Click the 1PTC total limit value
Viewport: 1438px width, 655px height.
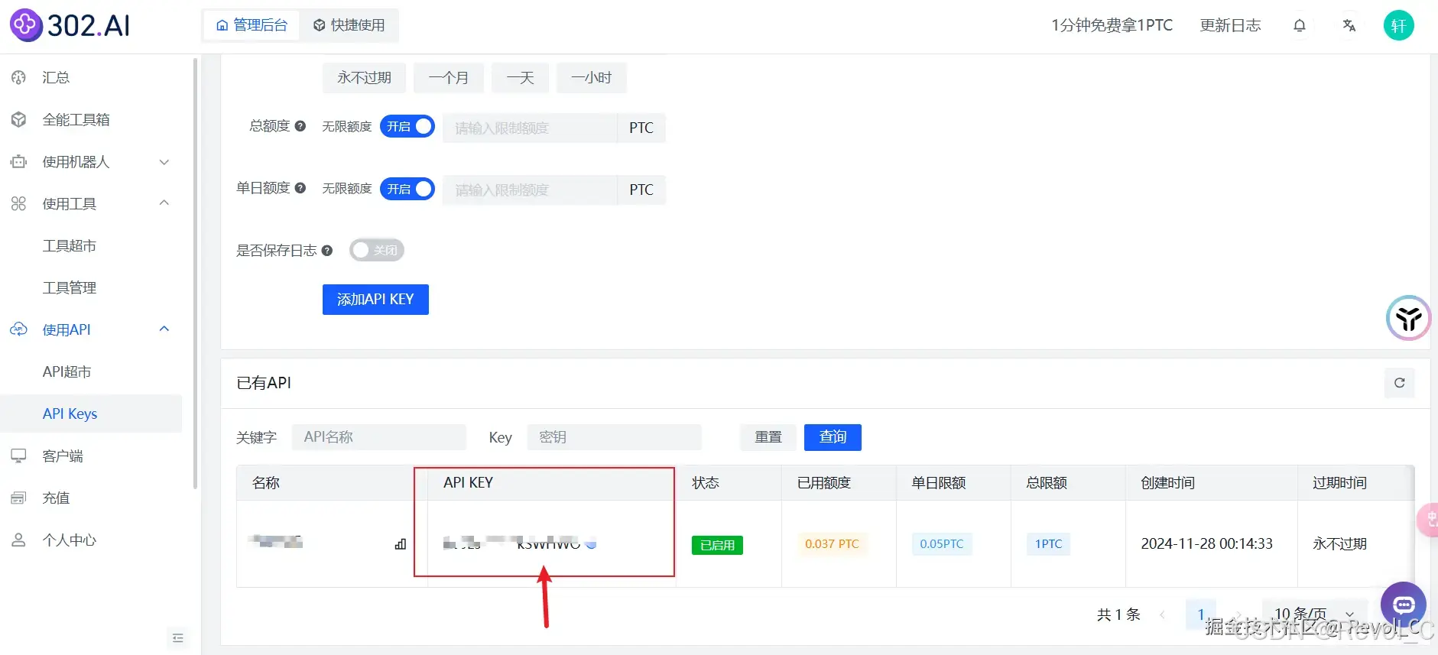pos(1048,544)
